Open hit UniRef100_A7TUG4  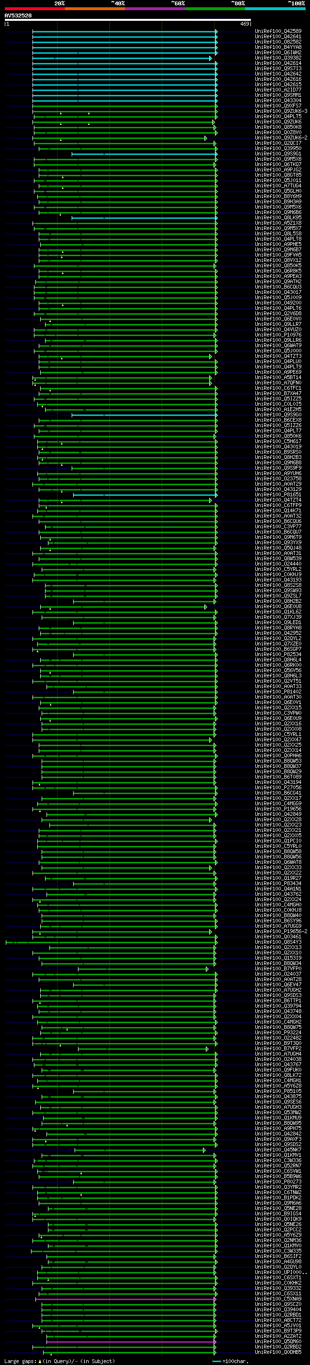pos(278,185)
